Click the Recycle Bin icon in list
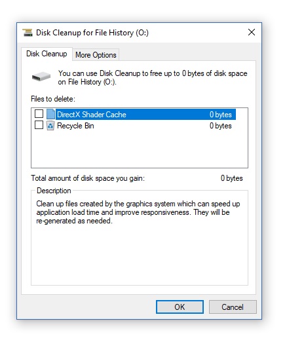The height and width of the screenshot is (359, 306). 50,126
